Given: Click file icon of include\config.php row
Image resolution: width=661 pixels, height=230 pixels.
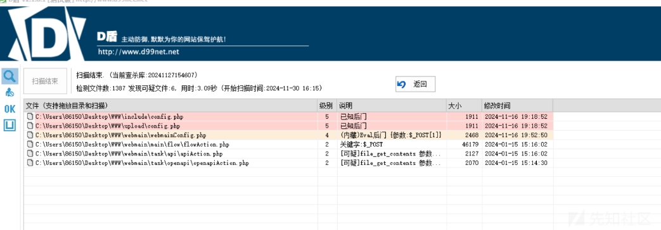Looking at the screenshot, I should (x=30, y=116).
